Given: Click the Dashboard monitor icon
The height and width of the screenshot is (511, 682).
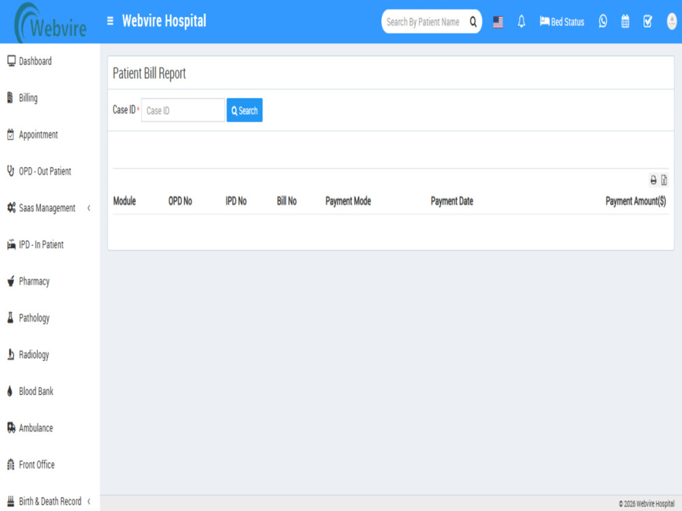Looking at the screenshot, I should tap(12, 61).
